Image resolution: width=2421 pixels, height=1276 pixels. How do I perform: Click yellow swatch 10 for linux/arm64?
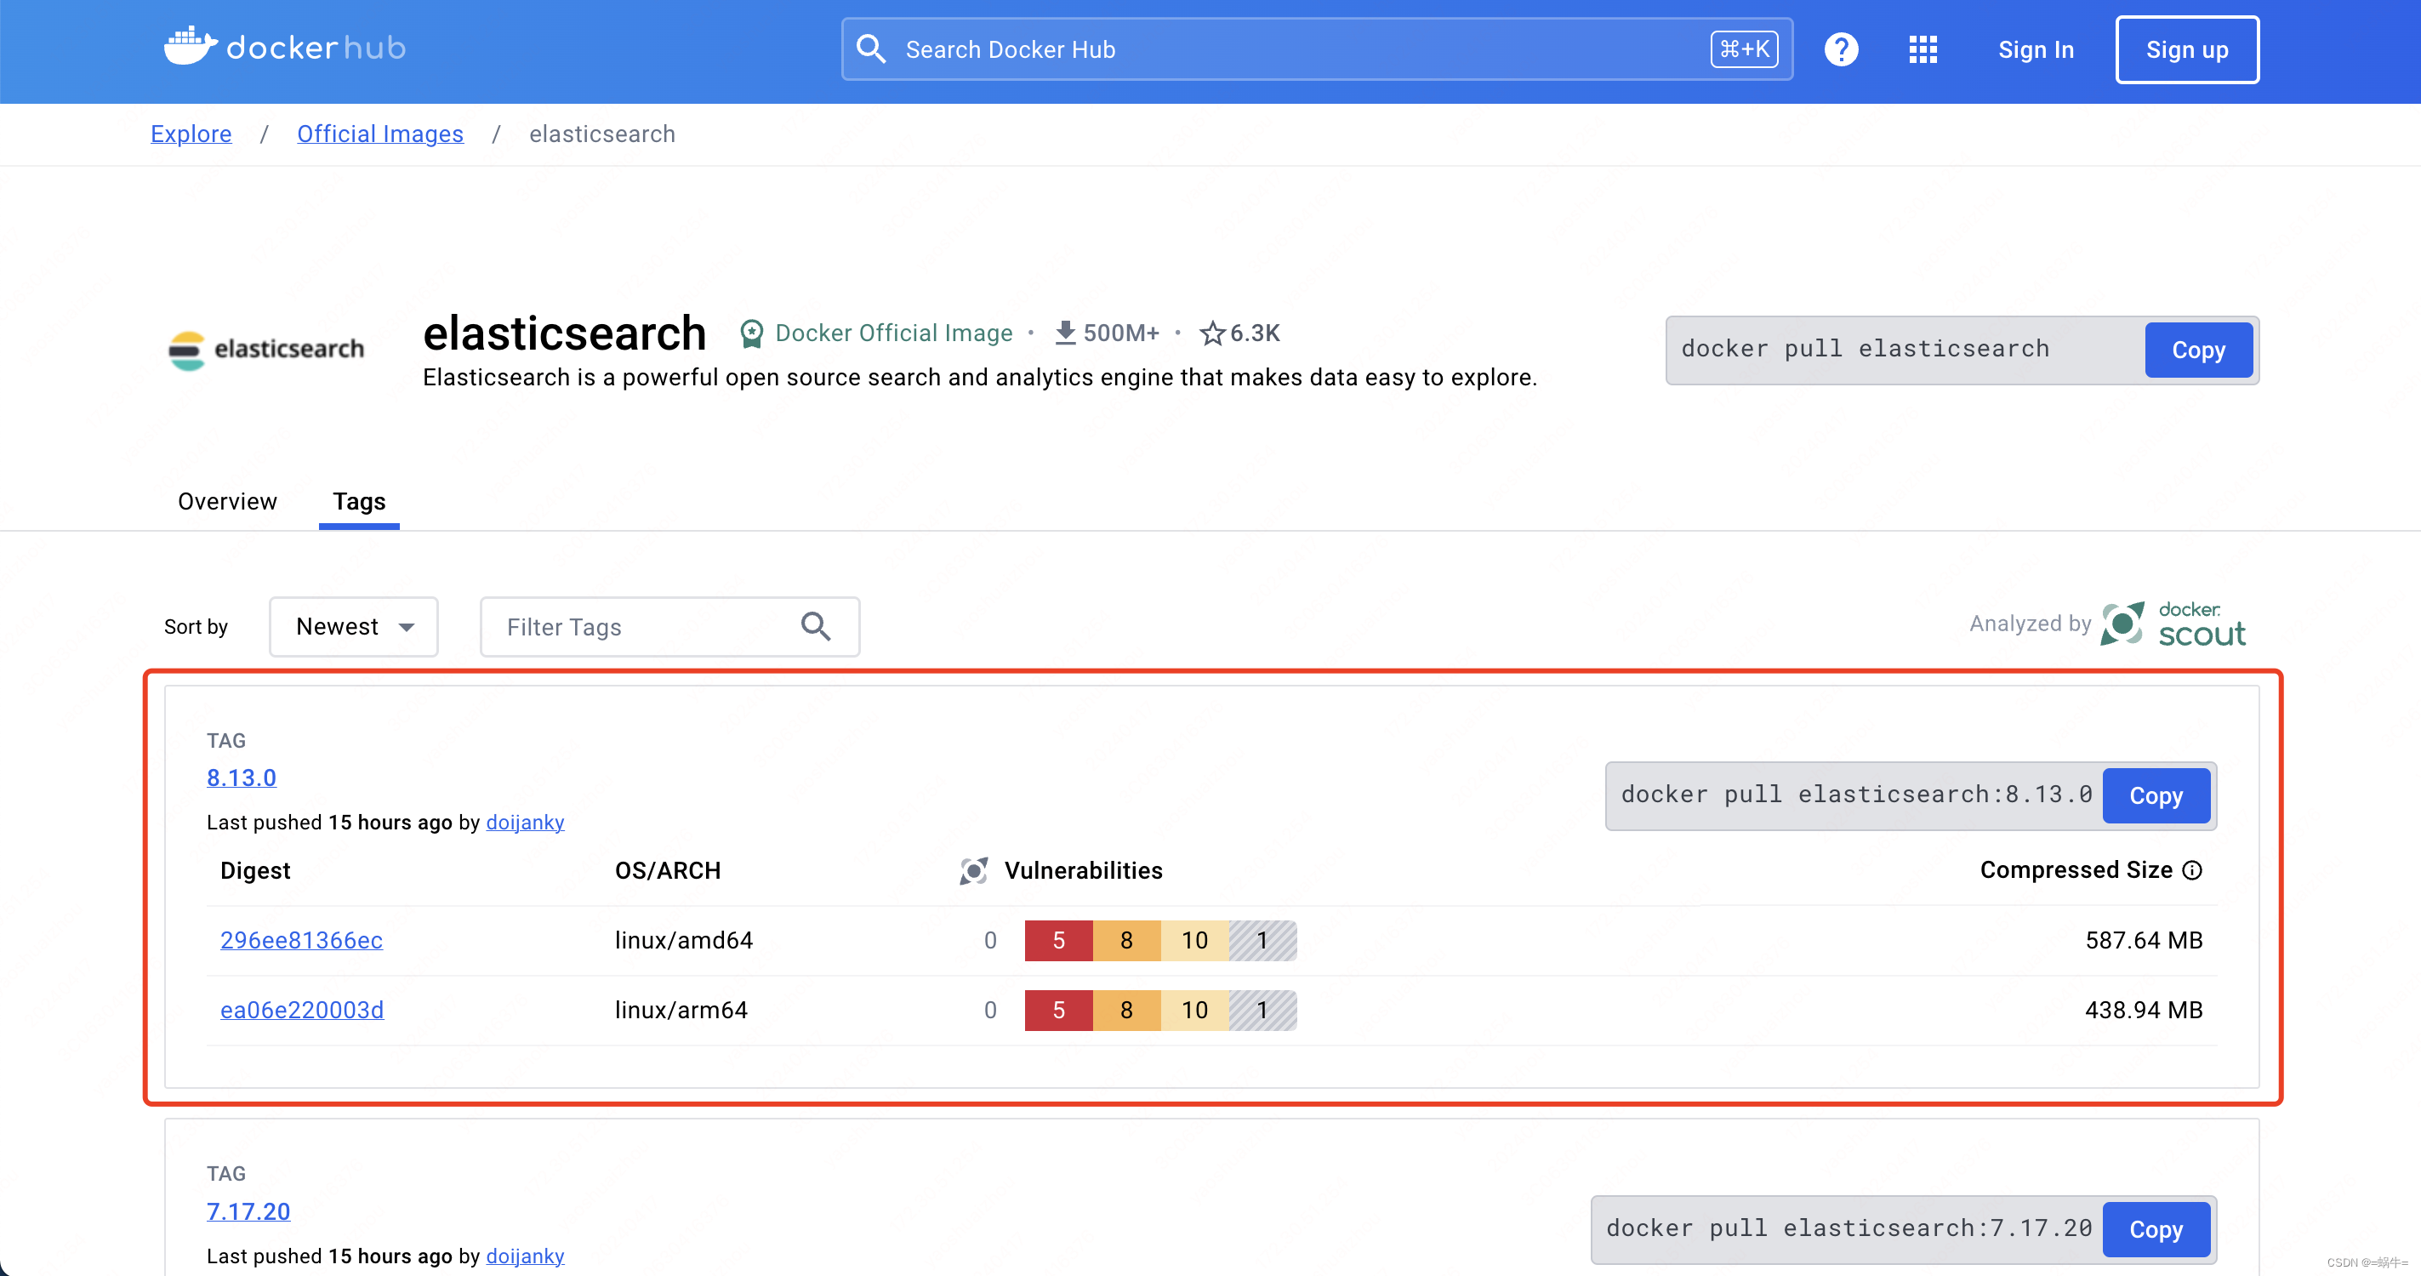click(1194, 1010)
